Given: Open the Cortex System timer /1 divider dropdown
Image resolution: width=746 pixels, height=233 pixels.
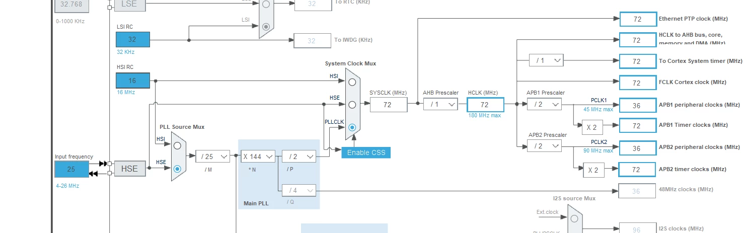Looking at the screenshot, I should [546, 60].
